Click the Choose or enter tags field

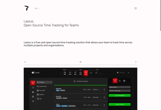coord(120,91)
